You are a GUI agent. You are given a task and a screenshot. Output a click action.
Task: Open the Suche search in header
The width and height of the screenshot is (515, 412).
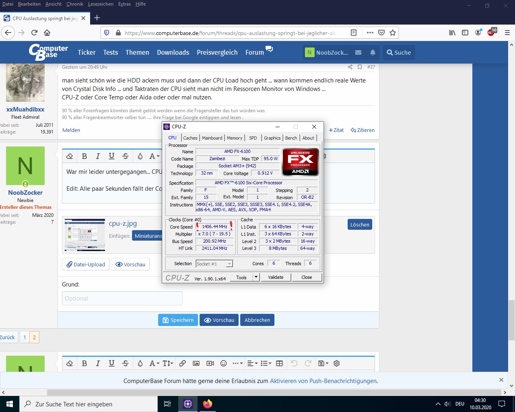[x=399, y=52]
